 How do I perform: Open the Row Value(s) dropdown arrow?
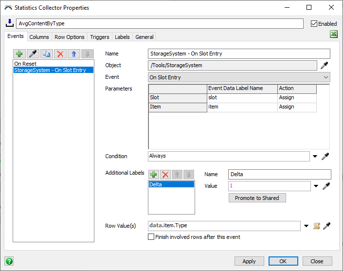[307, 226]
